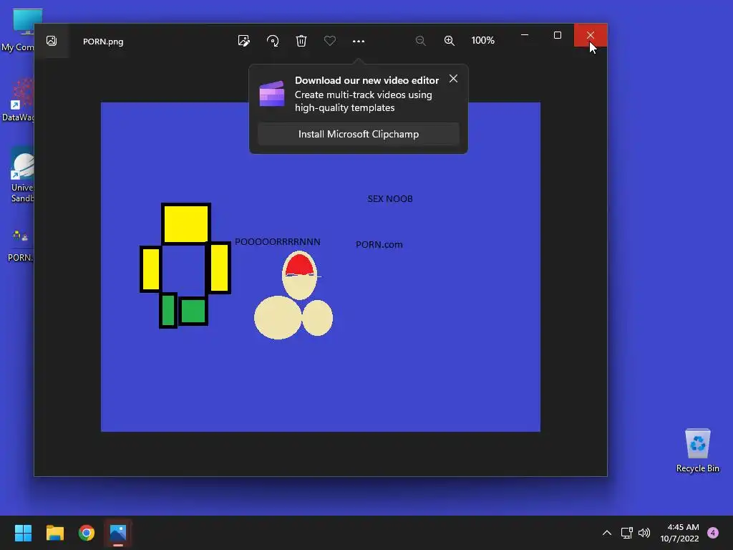Dismiss the video editor popup
Screen dimensions: 733x550
coord(453,79)
